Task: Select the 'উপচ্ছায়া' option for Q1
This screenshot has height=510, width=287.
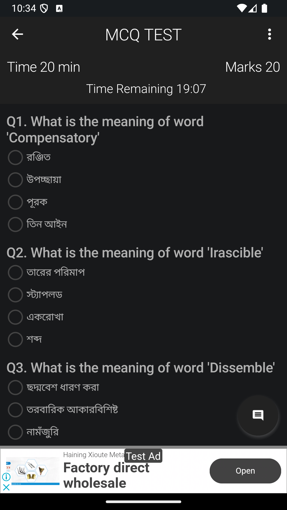Action: pyautogui.click(x=15, y=180)
